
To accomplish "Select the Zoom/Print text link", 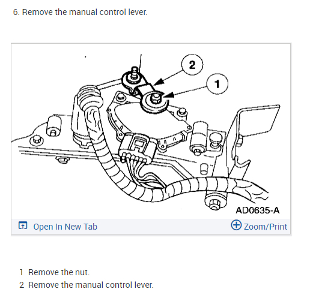I will click(x=266, y=227).
